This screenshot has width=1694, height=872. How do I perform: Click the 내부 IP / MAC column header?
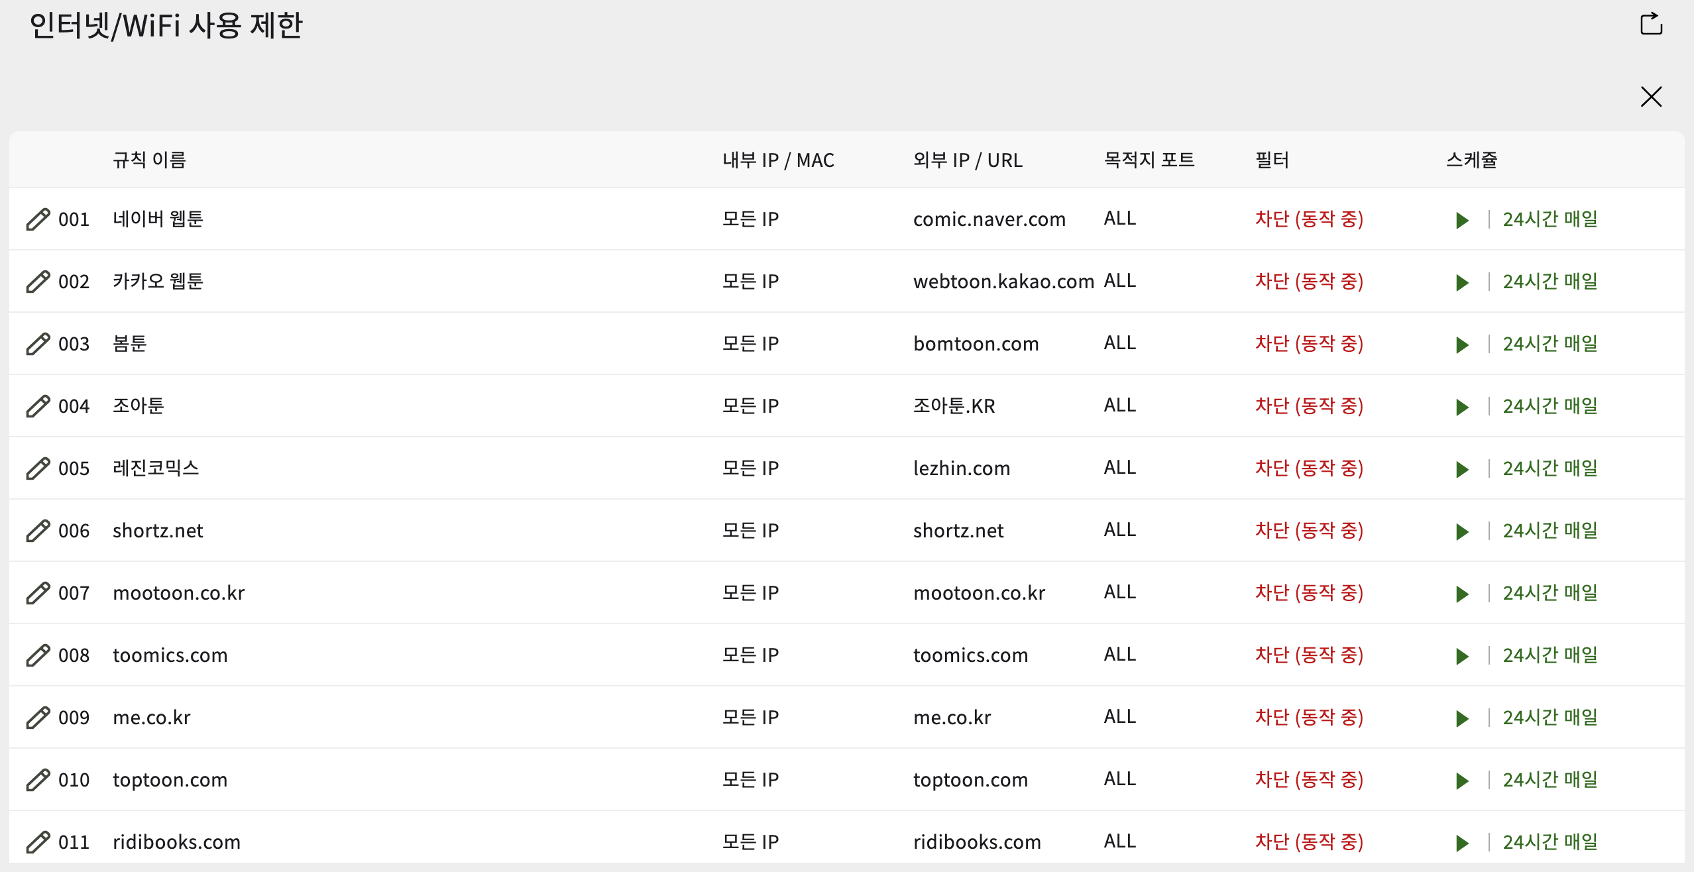tap(778, 160)
